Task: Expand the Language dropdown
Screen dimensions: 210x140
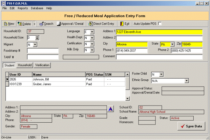Action: point(92,32)
